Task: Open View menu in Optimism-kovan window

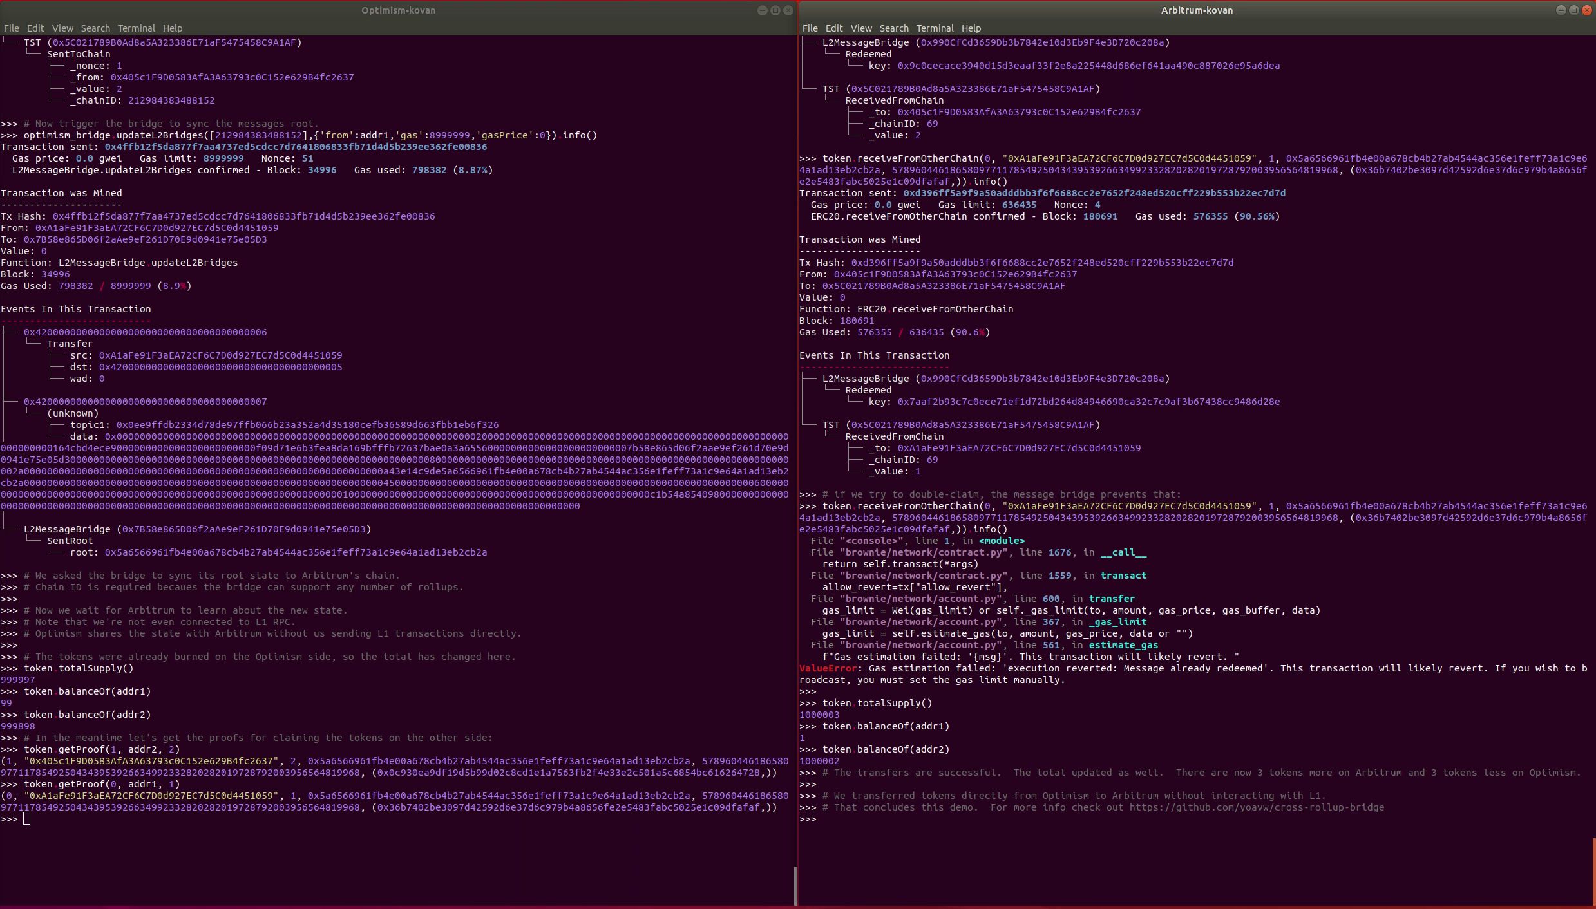Action: coord(62,28)
